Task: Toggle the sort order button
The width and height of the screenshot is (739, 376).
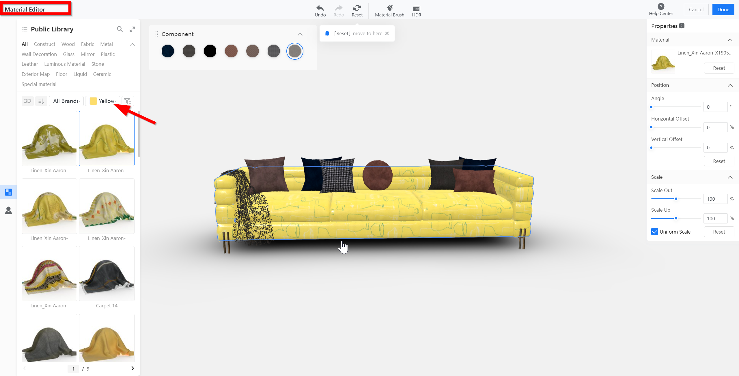Action: pyautogui.click(x=41, y=101)
